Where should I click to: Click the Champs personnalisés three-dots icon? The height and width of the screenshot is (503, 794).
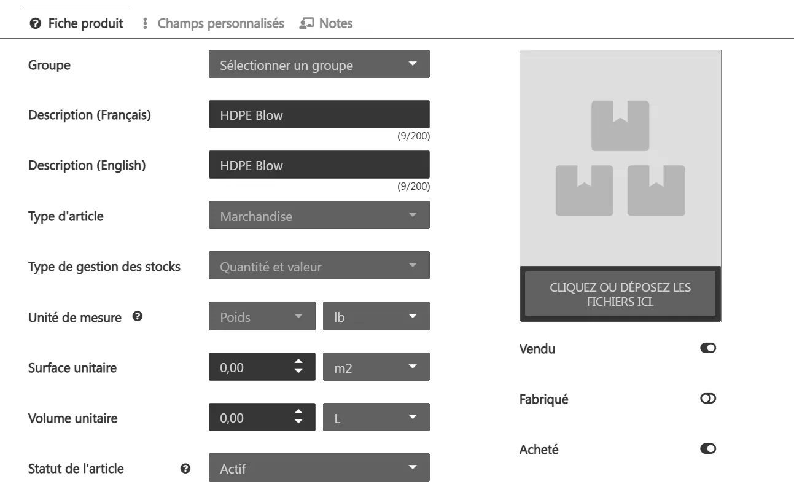point(146,24)
